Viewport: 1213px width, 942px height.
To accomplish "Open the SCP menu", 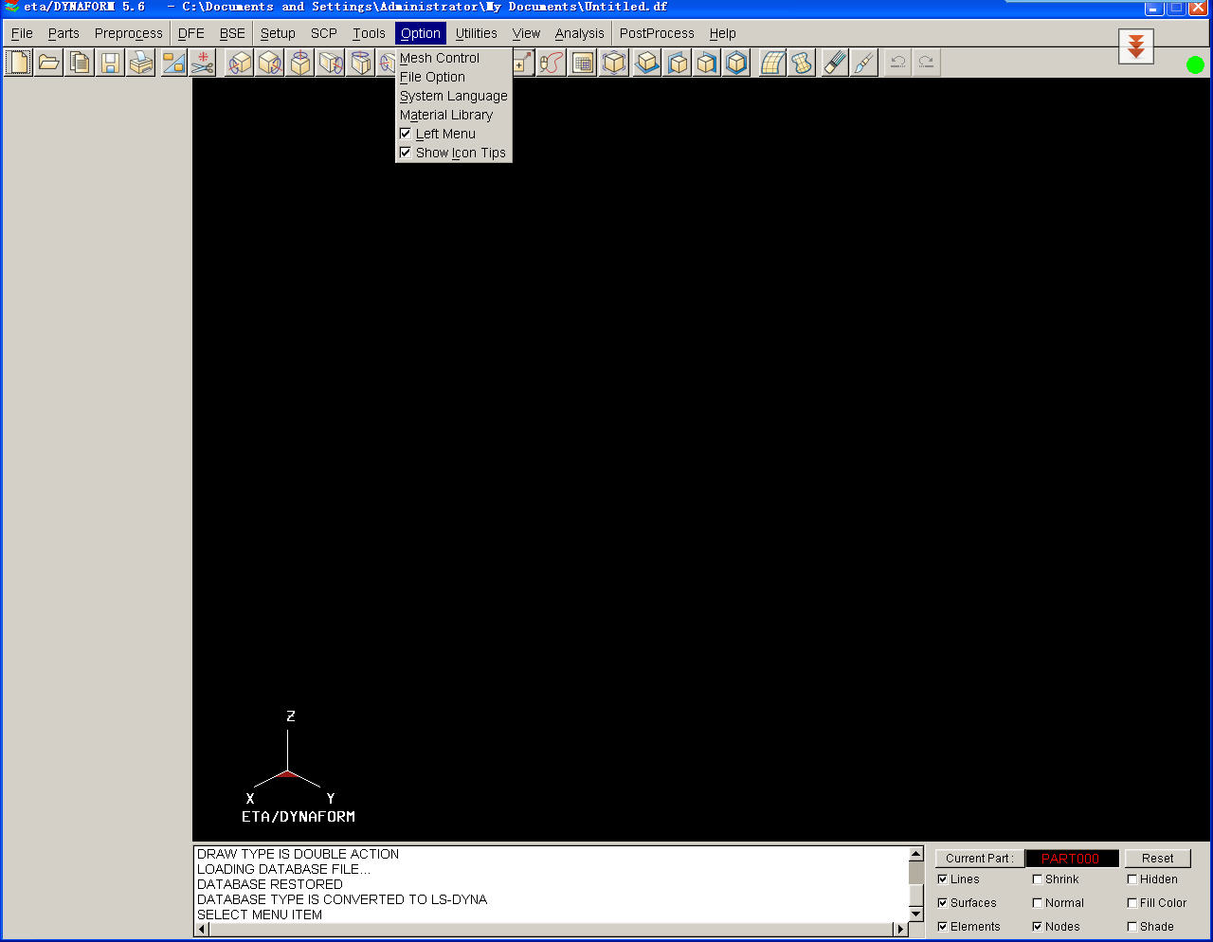I will (324, 33).
